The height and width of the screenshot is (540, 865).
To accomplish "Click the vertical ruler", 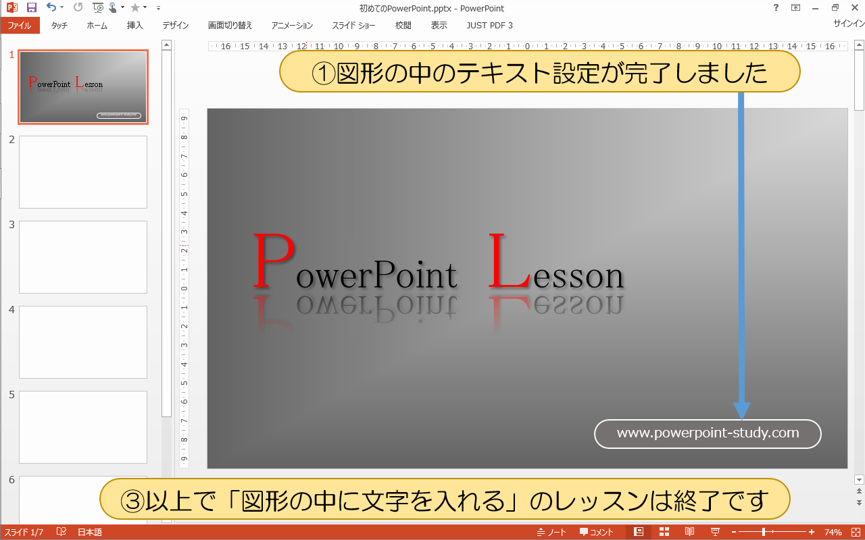I will [184, 289].
